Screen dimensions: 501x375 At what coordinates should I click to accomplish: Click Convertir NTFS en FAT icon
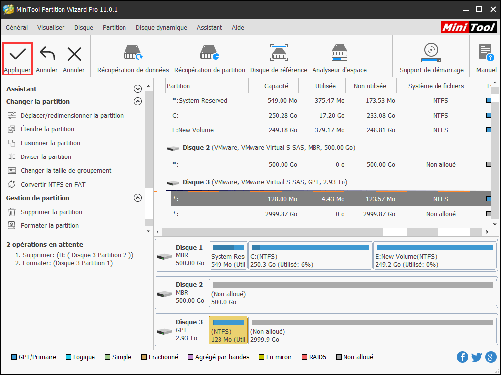(12, 184)
